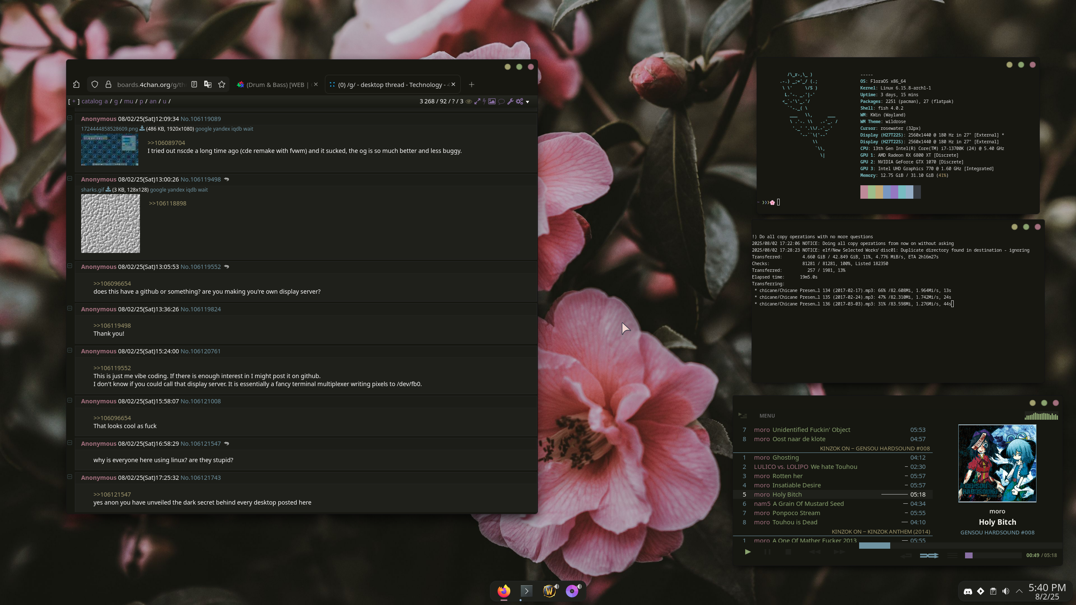Collapse post No.106121743 with minus box
This screenshot has width=1076, height=605.
click(70, 477)
